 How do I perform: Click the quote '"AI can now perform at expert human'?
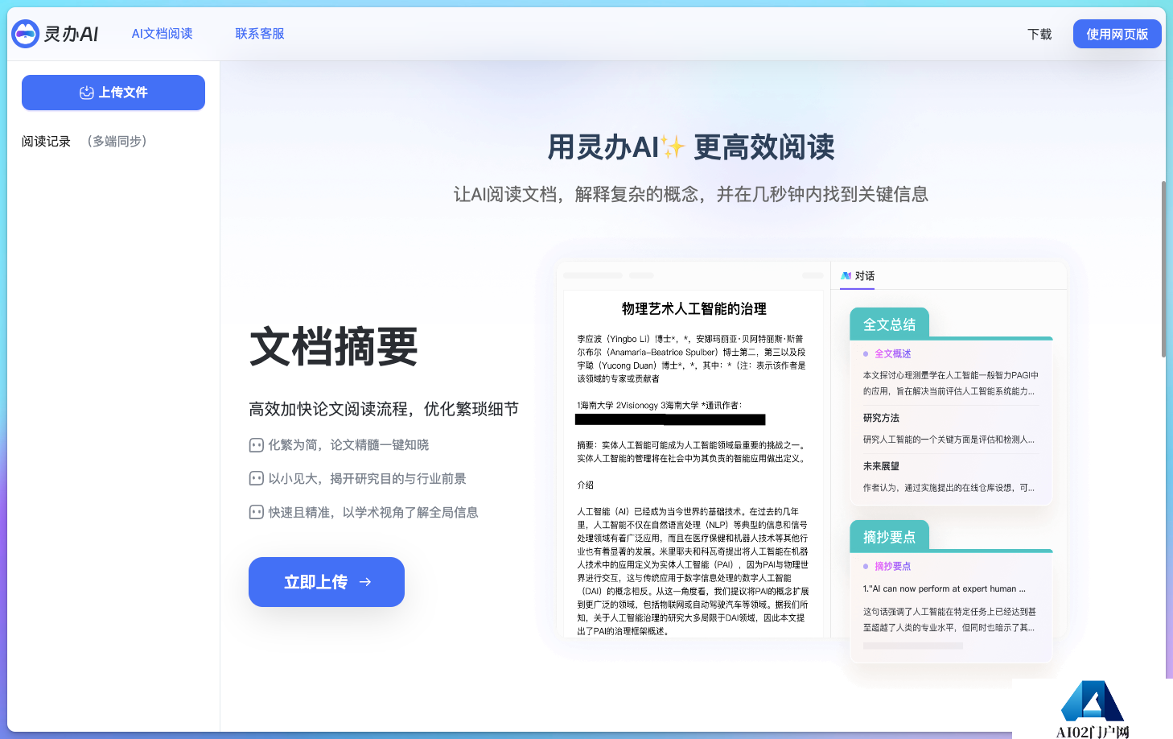943,588
